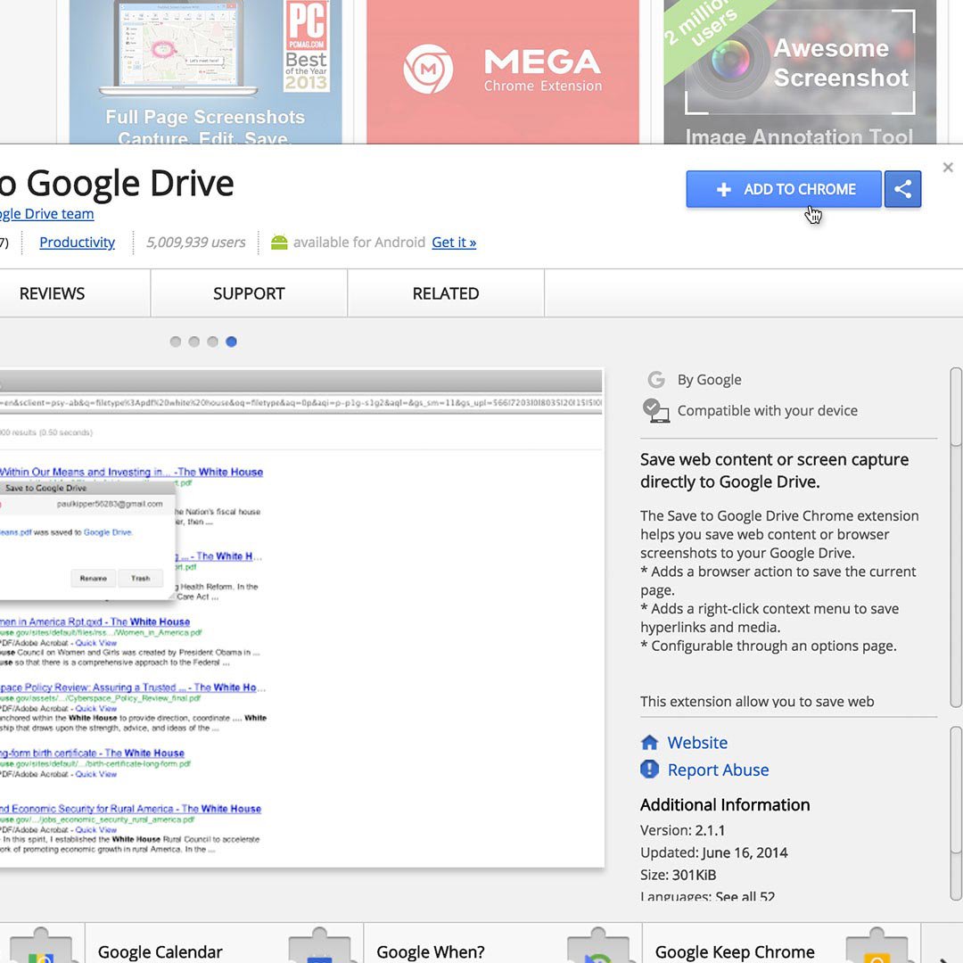Open the Google When? related extension
The image size is (963, 963).
coord(504,943)
